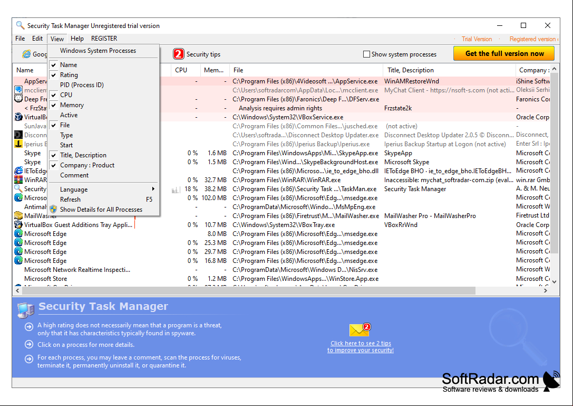
Task: Select the Deep Freeze polar bear icon
Action: point(18,99)
